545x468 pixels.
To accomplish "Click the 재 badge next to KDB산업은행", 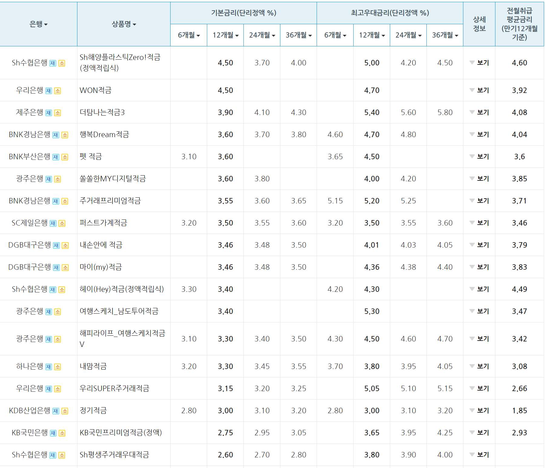I will (56, 411).
